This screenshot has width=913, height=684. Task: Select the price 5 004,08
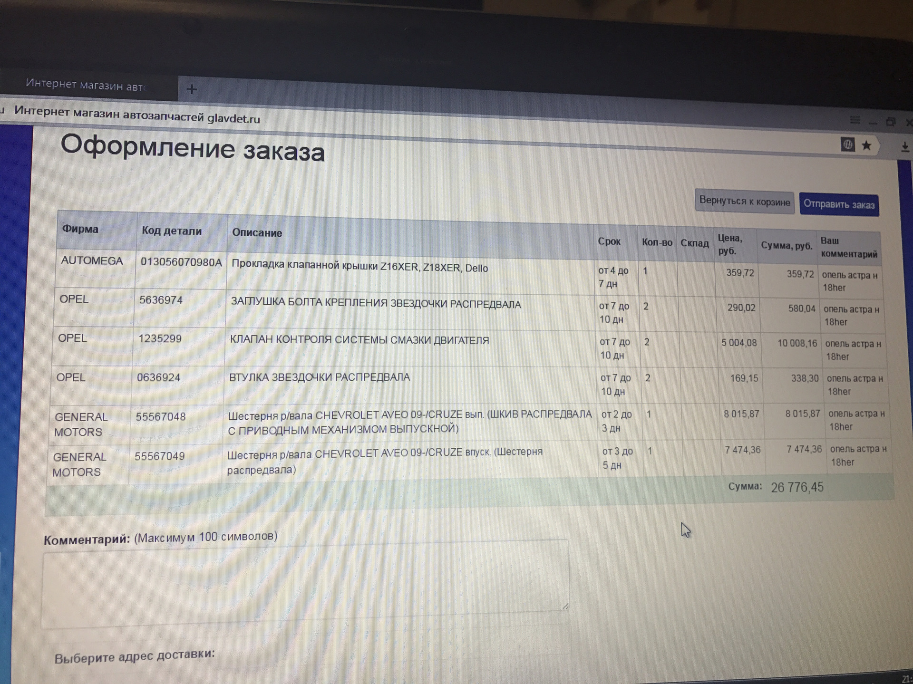(738, 343)
